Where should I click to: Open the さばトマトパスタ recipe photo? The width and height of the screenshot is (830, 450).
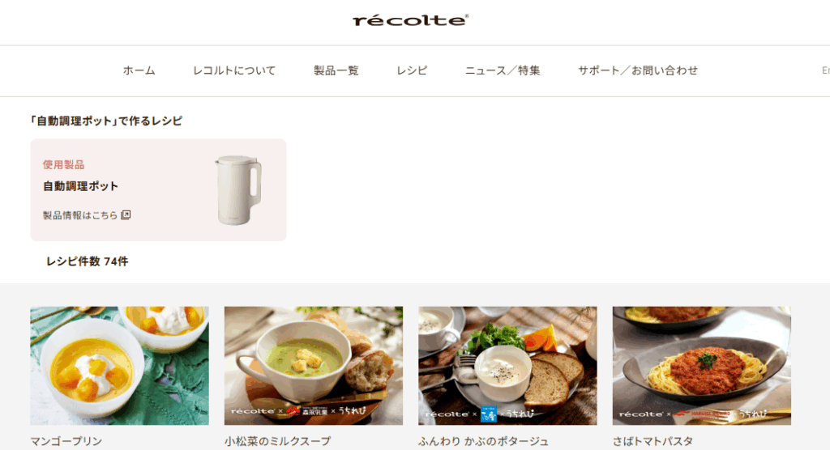pos(702,365)
